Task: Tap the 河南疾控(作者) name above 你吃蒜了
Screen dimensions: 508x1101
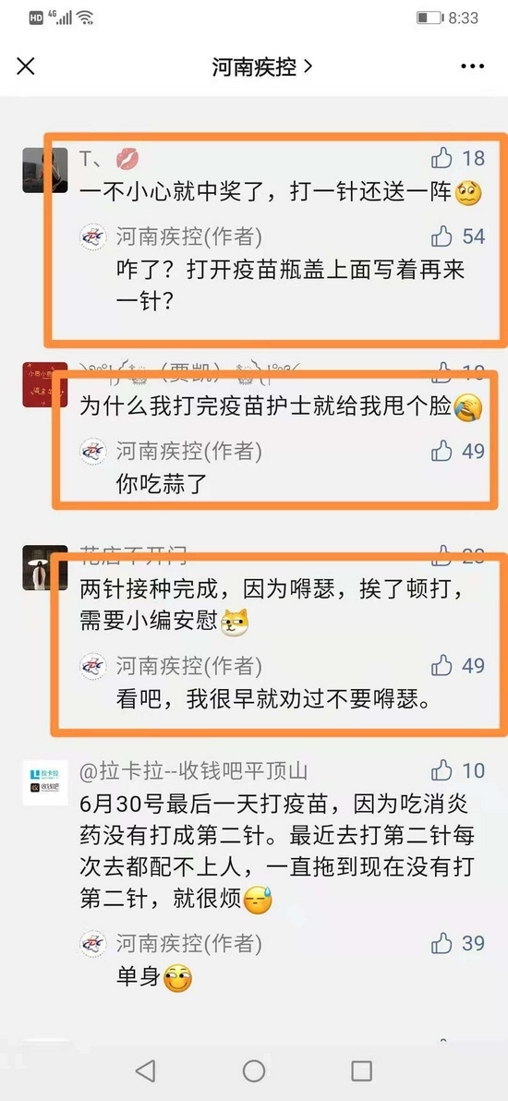Action: [x=189, y=451]
